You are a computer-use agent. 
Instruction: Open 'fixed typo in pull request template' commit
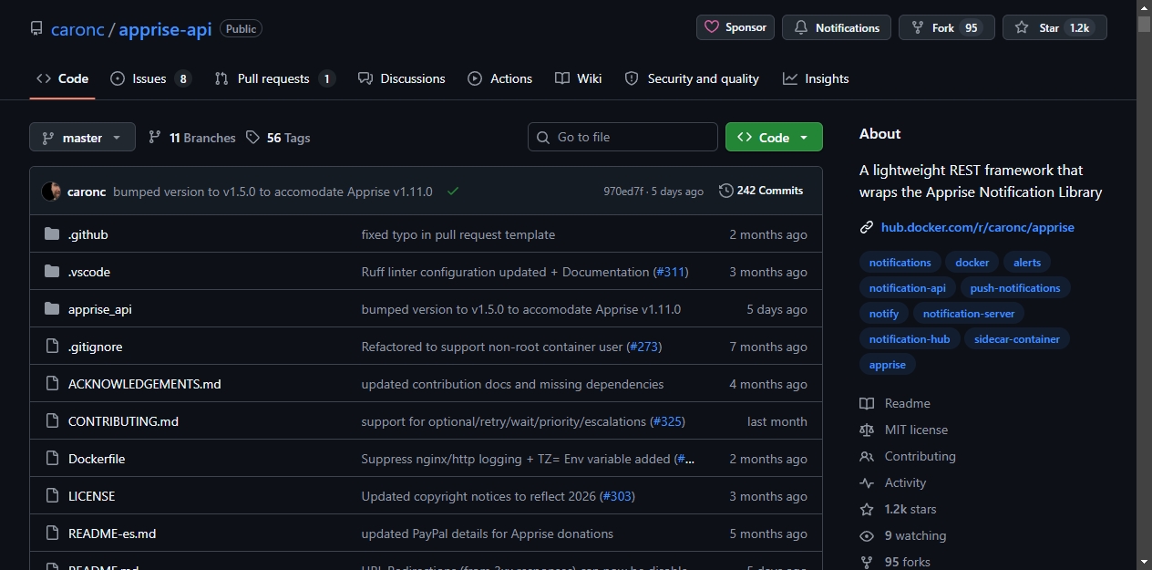pos(458,234)
